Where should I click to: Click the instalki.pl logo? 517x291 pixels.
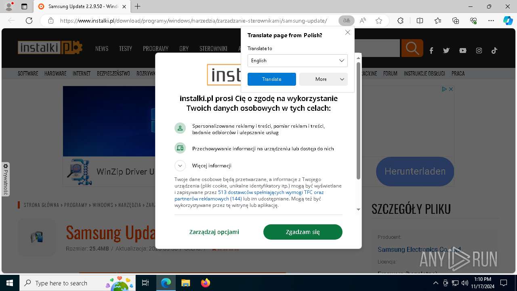pyautogui.click(x=50, y=48)
